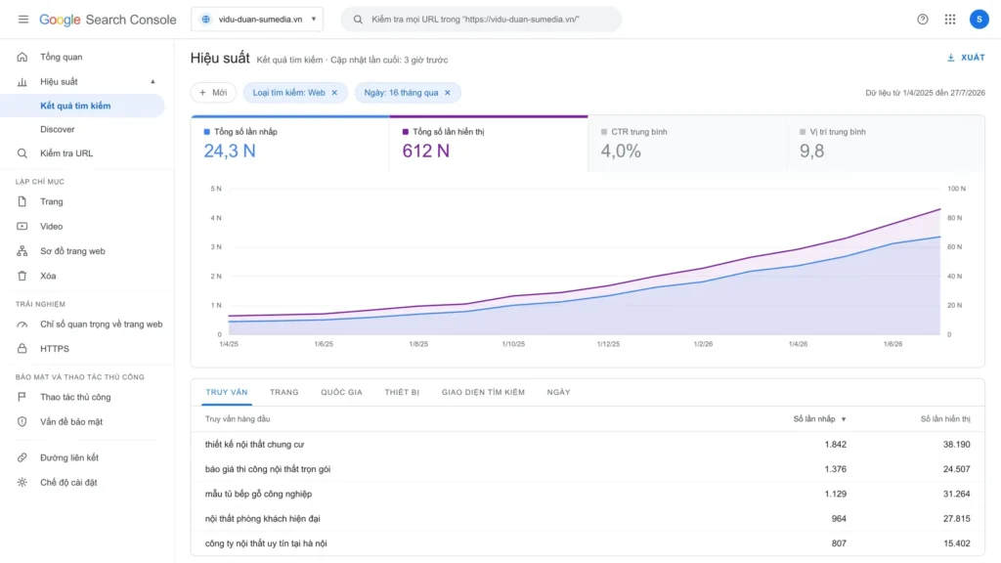Remove the Loại tìm kiếm: Web filter
Viewport: 1001px width, 563px height.
334,93
